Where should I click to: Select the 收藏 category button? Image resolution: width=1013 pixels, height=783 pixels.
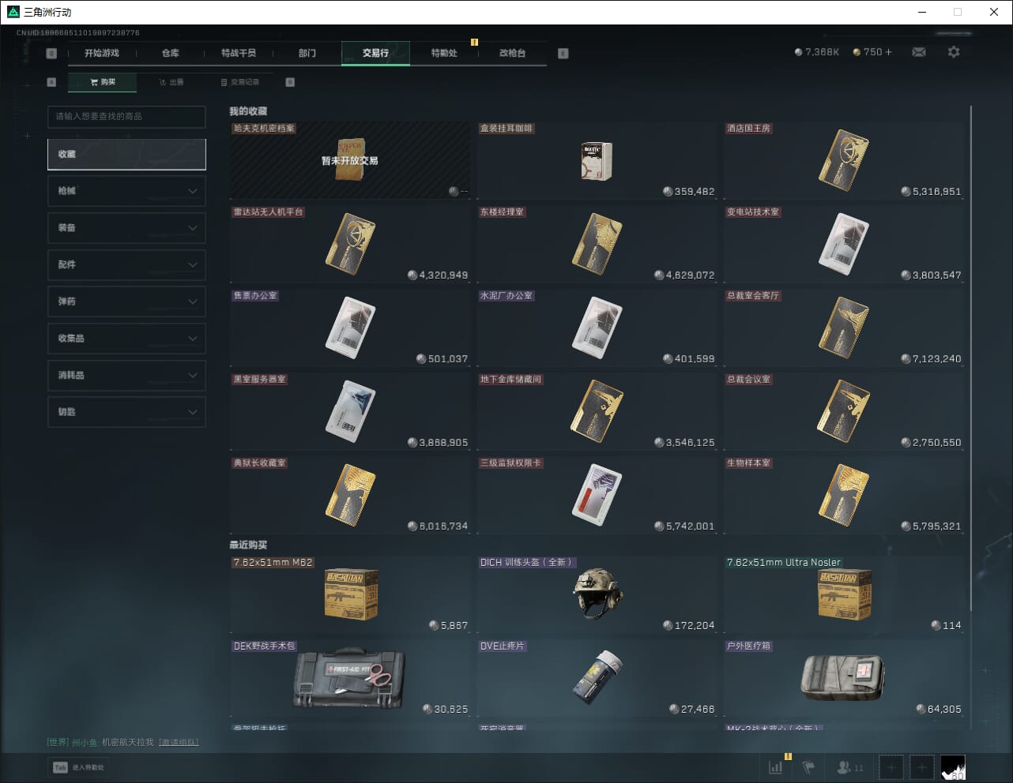pyautogui.click(x=126, y=155)
